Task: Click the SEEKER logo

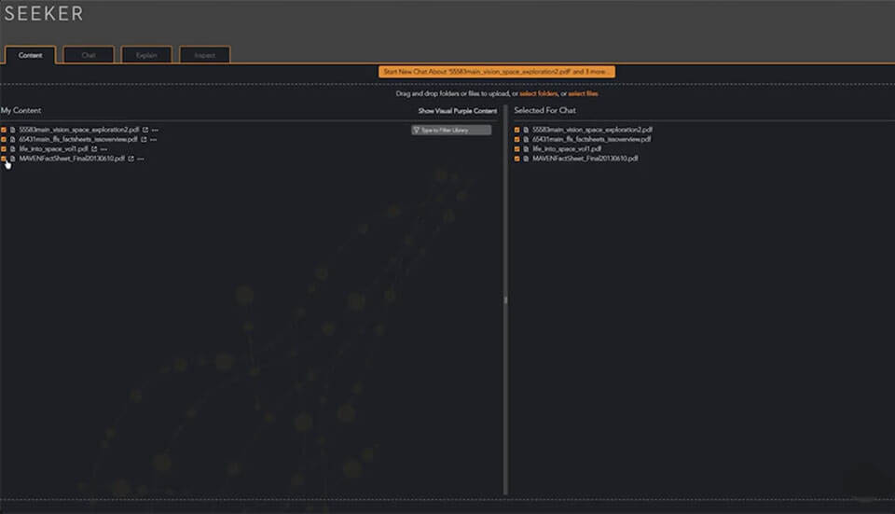Action: [44, 14]
